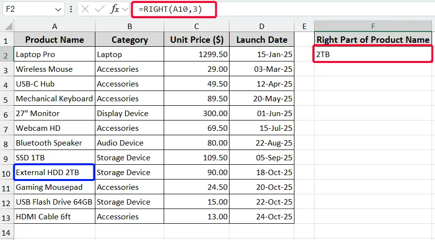Screen dimensions: 435x240
Task: Select column F header
Action: (x=373, y=26)
